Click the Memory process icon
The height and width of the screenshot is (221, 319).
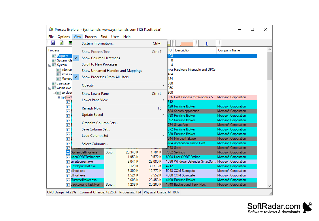click(x=58, y=79)
